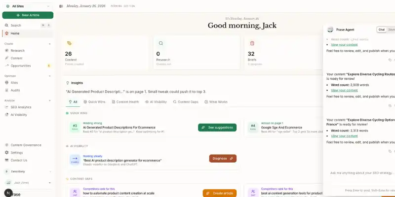395x197 pixels.
Task: Click the Create article button
Action: click(220, 193)
